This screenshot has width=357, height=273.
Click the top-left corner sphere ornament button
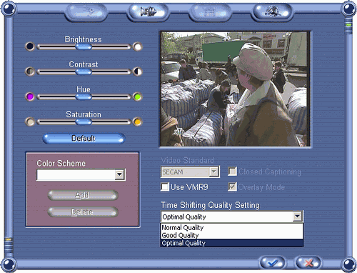(x=9, y=9)
